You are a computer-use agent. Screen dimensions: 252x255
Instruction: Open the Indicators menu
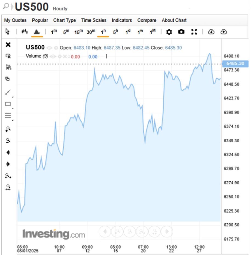(122, 20)
